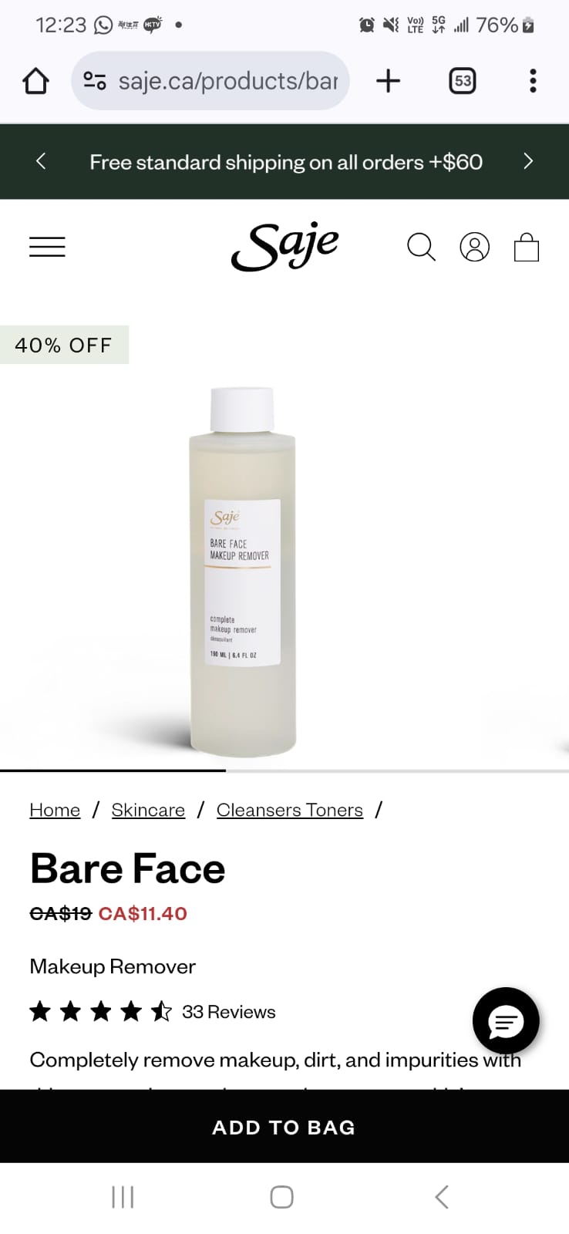
Task: Open the live chat bubble
Action: point(506,1021)
